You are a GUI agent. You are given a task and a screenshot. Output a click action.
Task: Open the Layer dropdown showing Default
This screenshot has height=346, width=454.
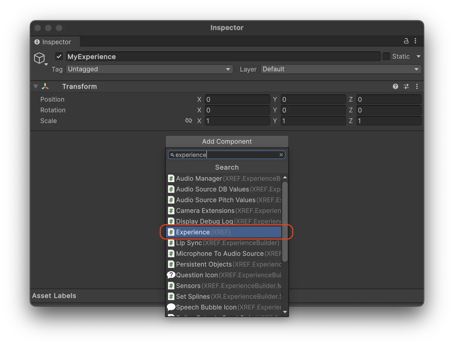[340, 69]
